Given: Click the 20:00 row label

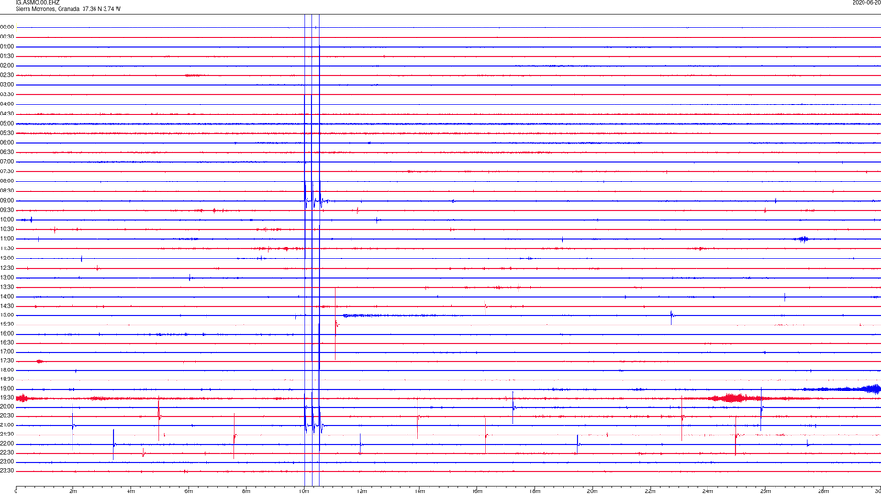Looking at the screenshot, I should (x=7, y=406).
